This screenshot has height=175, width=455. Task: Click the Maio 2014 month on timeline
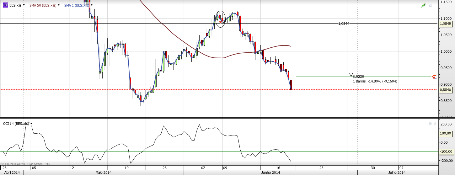pyautogui.click(x=103, y=172)
